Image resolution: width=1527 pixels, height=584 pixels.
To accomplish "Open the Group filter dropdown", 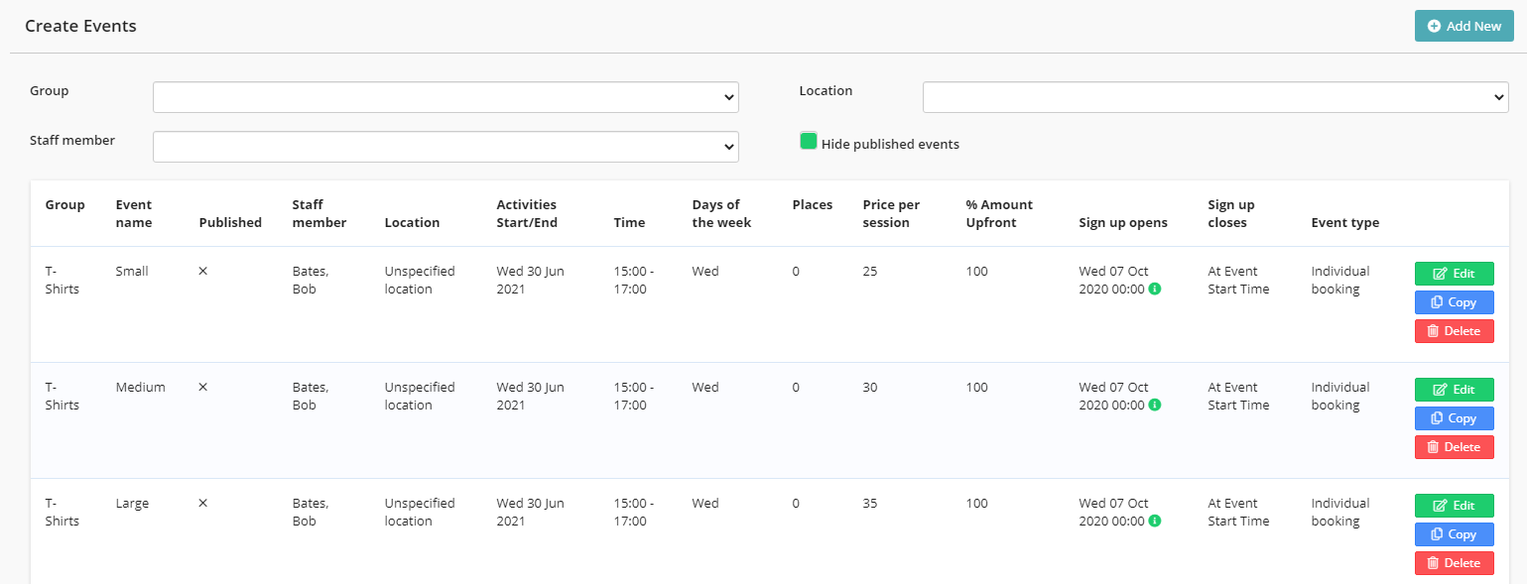I will pyautogui.click(x=445, y=97).
